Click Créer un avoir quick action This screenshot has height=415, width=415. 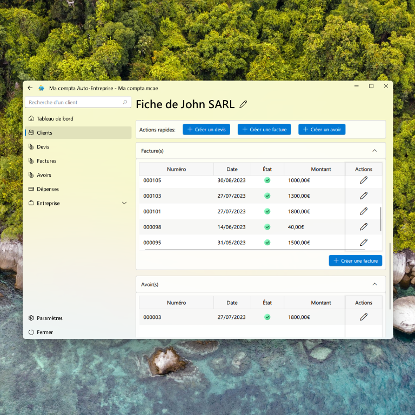[x=322, y=130]
